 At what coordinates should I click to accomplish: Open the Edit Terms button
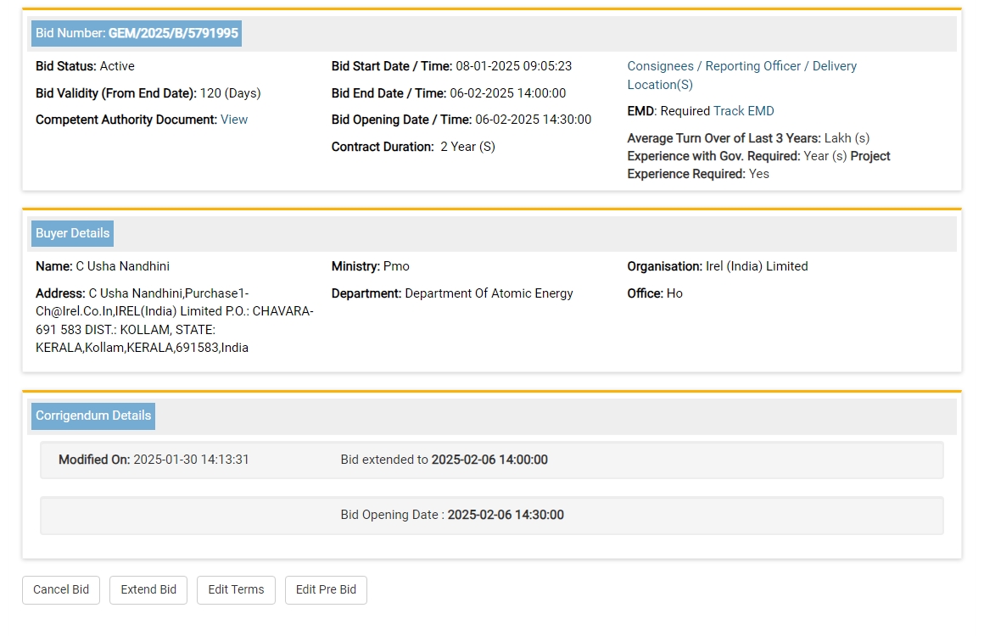(236, 589)
